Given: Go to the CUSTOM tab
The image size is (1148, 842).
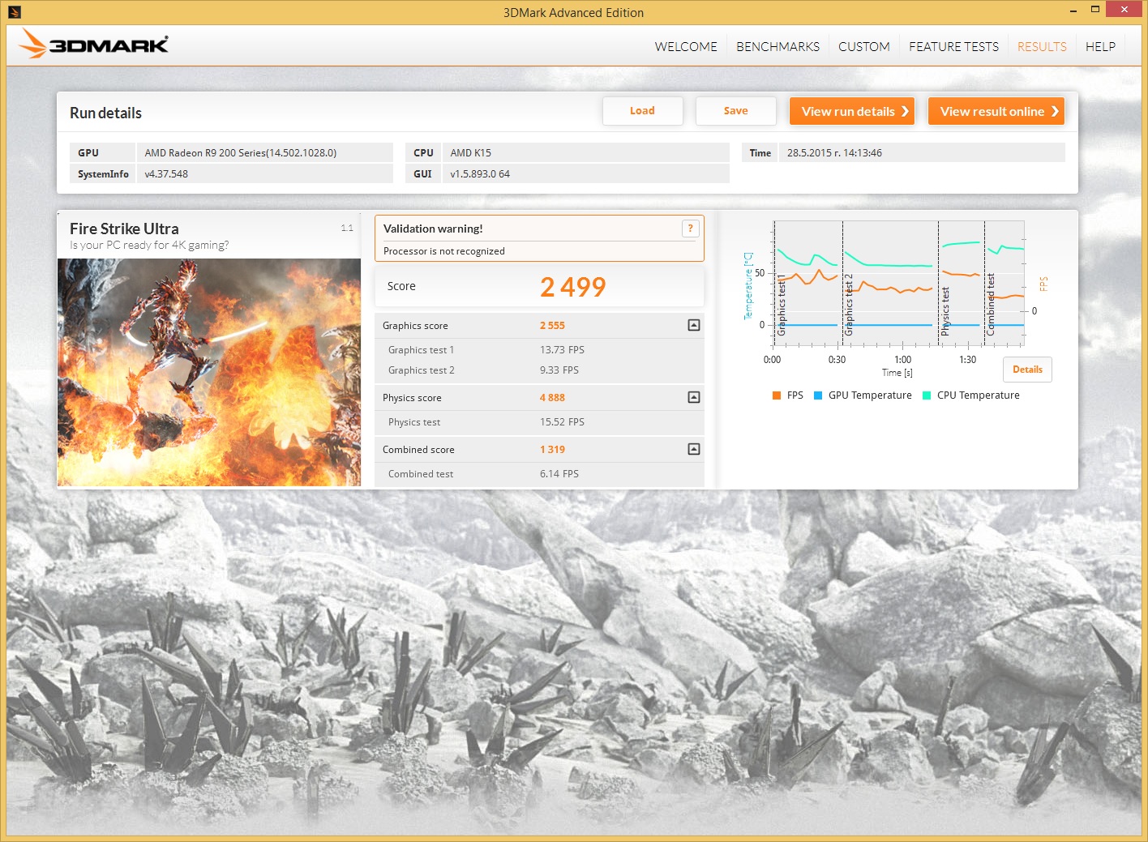Looking at the screenshot, I should [864, 47].
